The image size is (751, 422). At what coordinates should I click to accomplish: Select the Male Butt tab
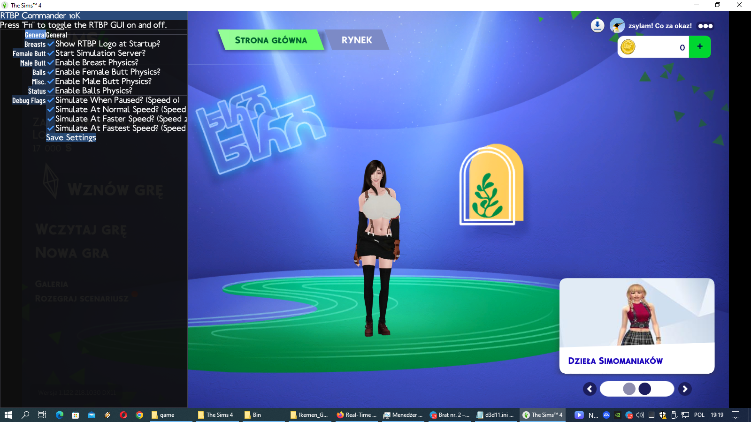point(33,63)
